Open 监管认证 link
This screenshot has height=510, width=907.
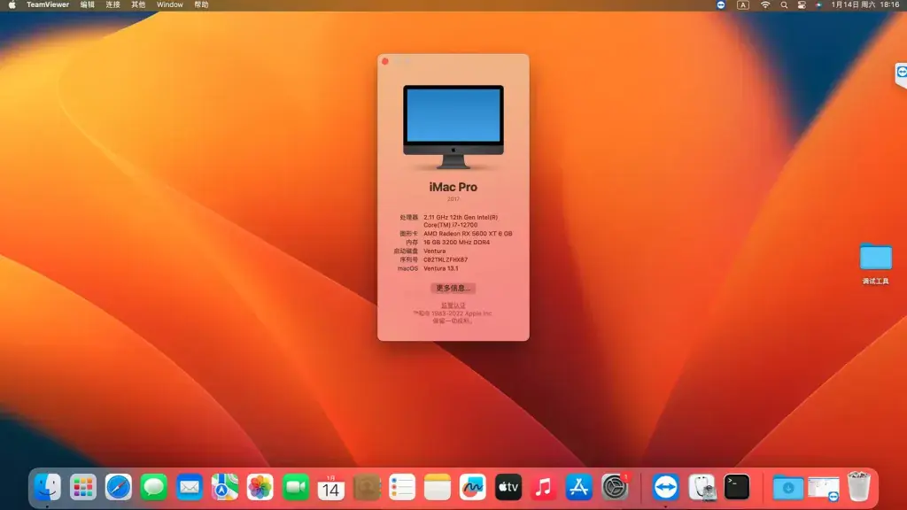453,305
